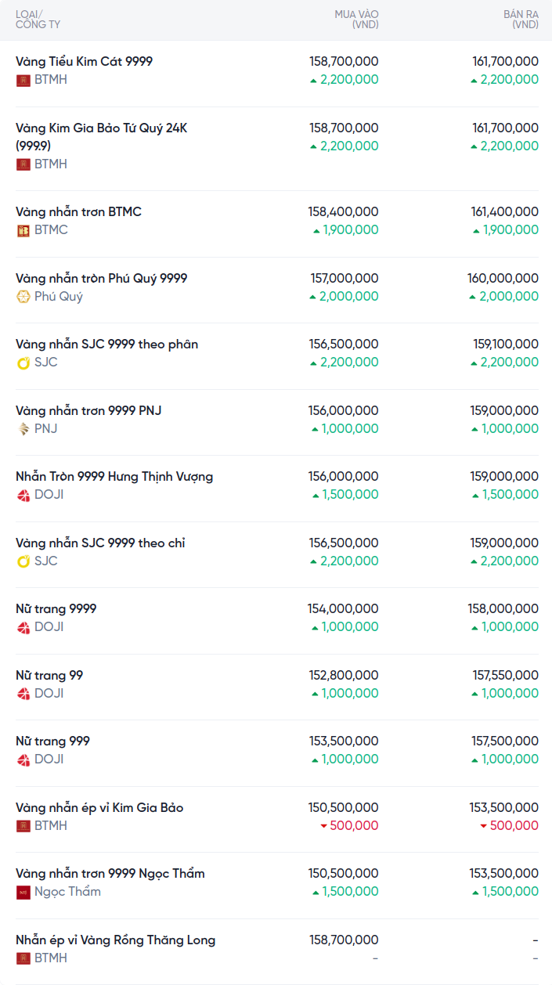The height and width of the screenshot is (985, 552).
Task: Click the BTMC company logo icon
Action: point(23,230)
